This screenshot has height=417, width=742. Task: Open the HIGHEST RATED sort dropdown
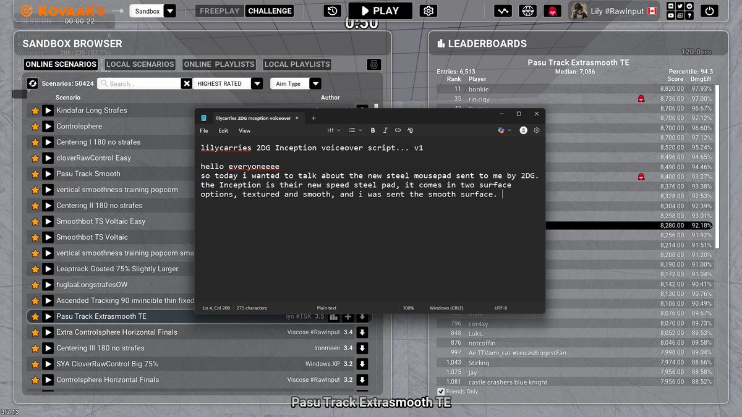[257, 83]
